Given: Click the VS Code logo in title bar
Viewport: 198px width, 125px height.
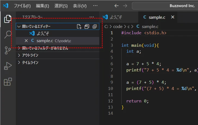Looking at the screenshot, I should (6, 6).
